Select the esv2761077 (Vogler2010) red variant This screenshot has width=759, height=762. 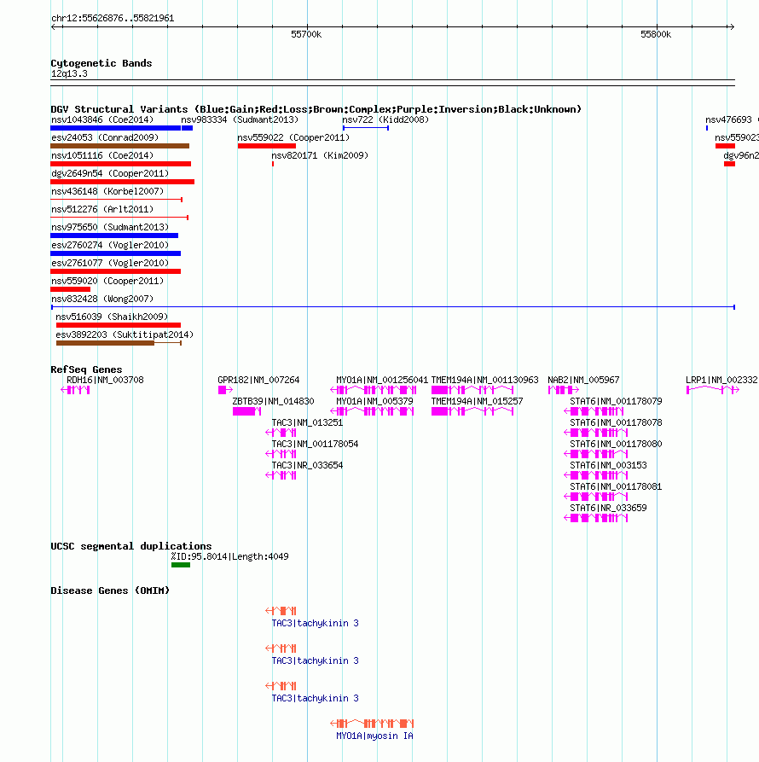coord(116,271)
